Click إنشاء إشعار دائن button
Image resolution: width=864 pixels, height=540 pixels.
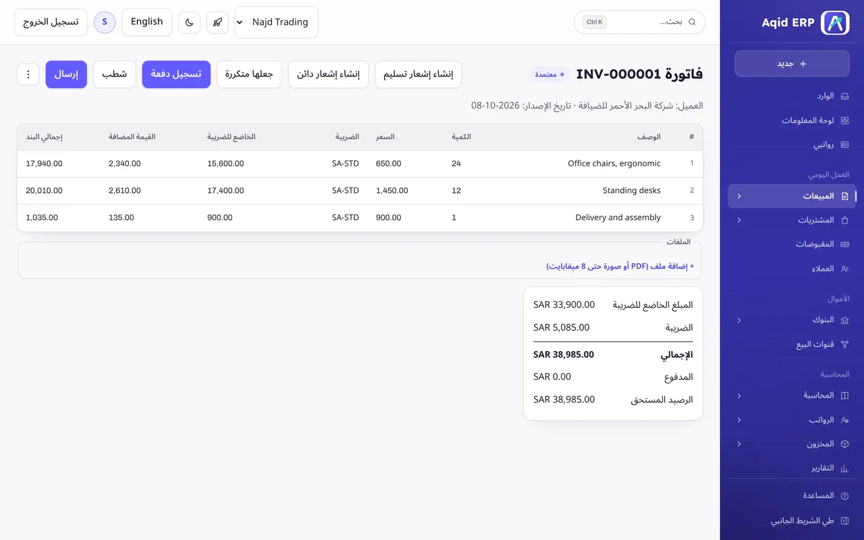[329, 74]
